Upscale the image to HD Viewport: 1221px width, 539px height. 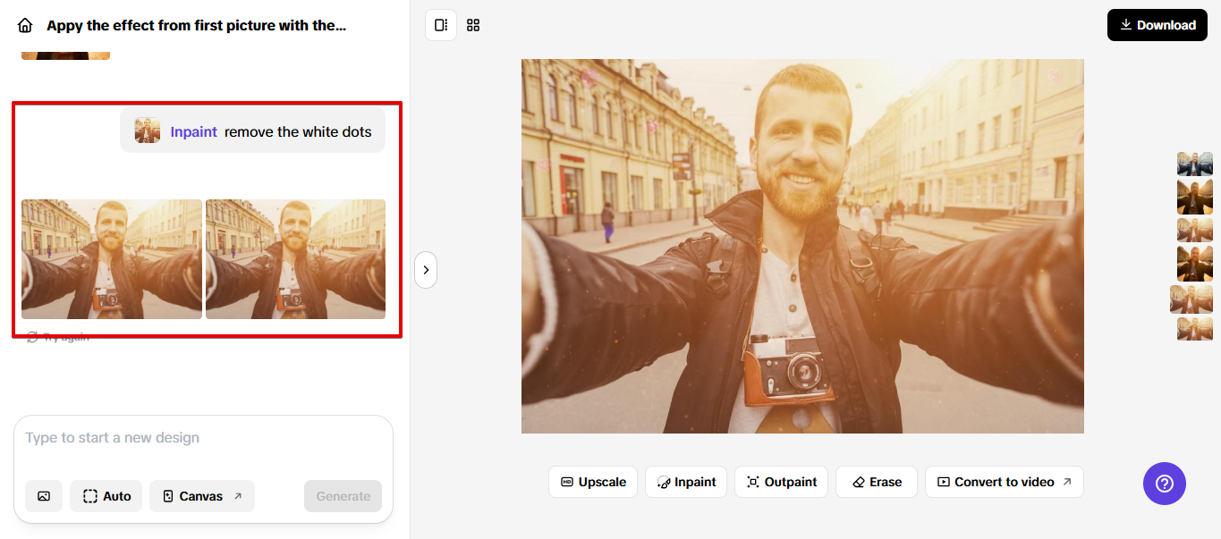[593, 482]
